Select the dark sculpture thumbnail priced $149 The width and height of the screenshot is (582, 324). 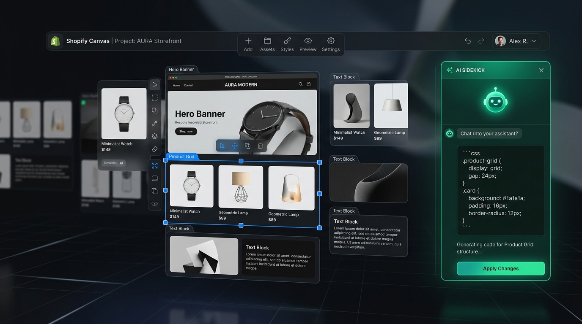pos(351,105)
